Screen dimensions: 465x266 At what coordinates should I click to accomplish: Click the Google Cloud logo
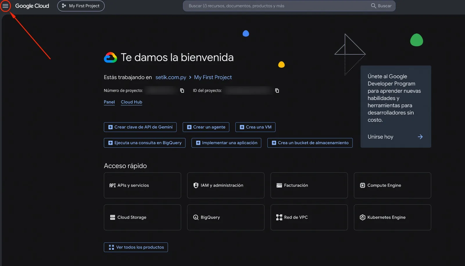32,6
